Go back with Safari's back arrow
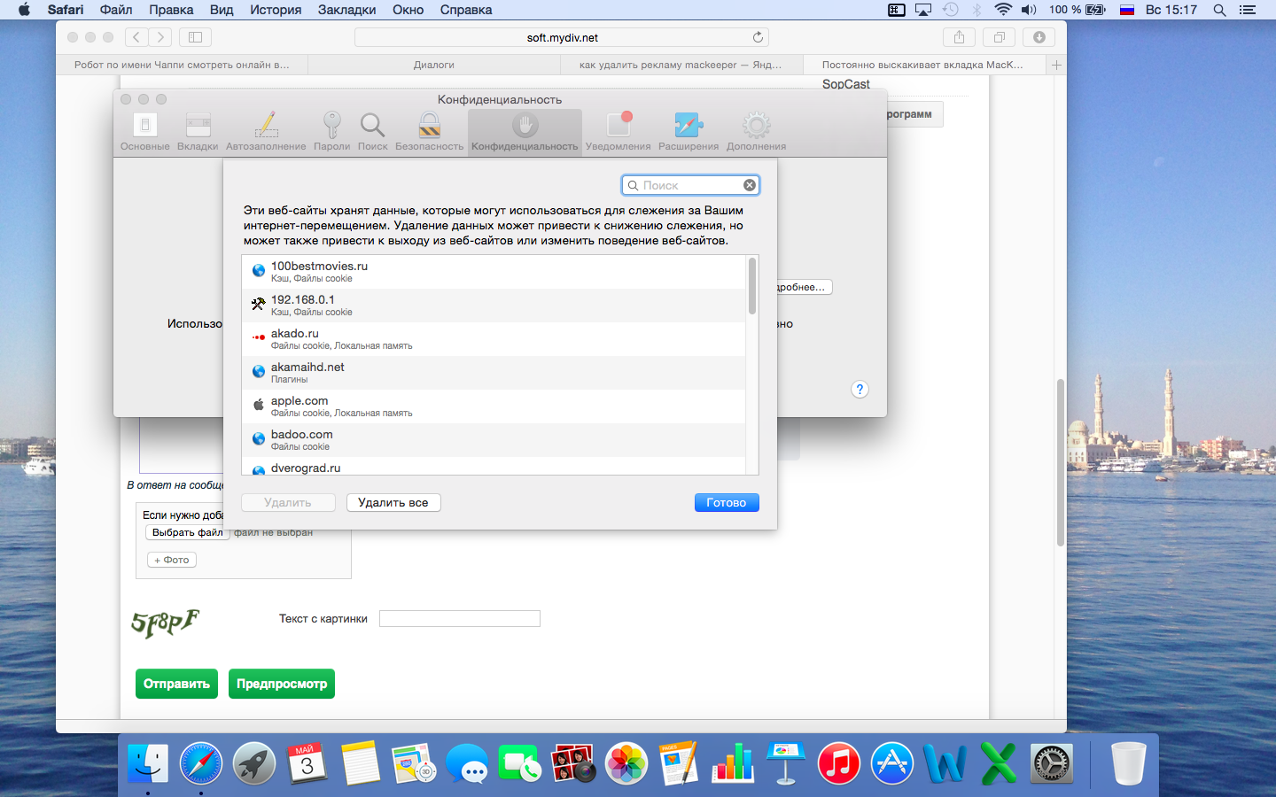 [136, 37]
